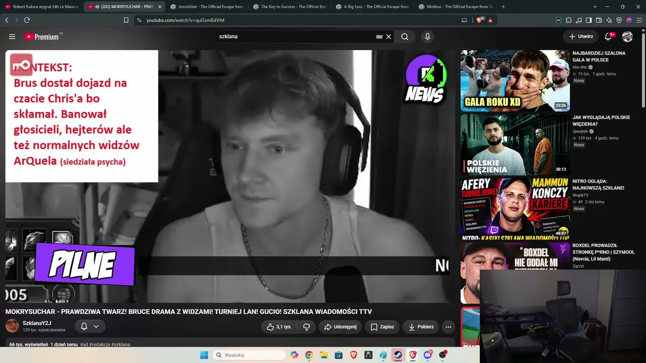
Task: Switch to Irresistible Escape from Tarkov tab
Action: click(x=207, y=7)
